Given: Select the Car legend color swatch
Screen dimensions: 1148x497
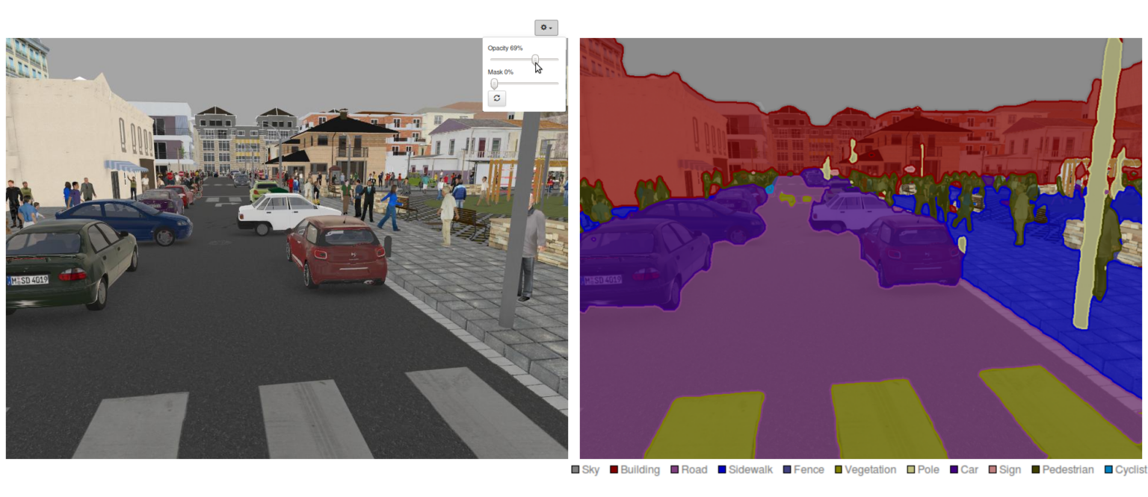Looking at the screenshot, I should (954, 470).
